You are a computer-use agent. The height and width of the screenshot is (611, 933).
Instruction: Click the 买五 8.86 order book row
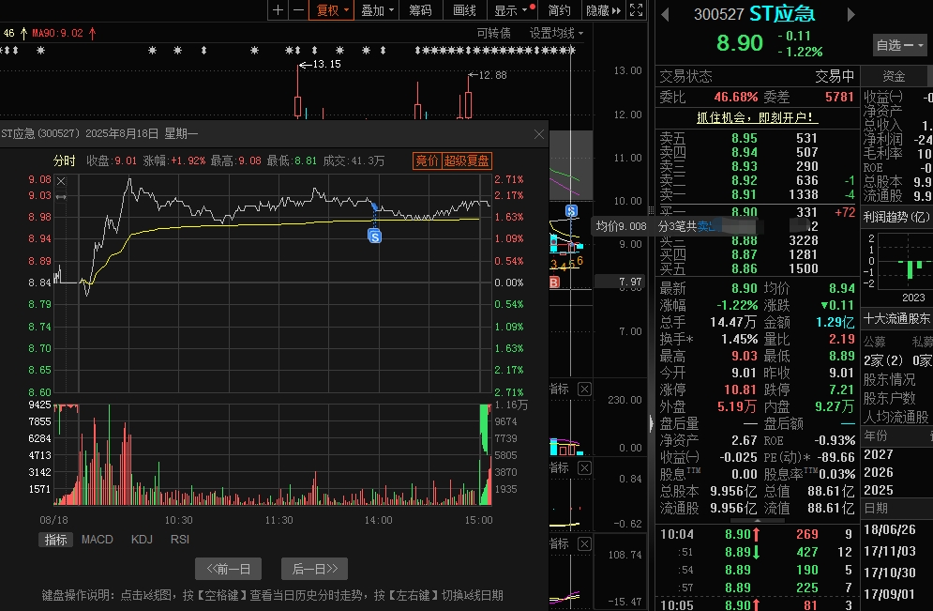coord(757,268)
